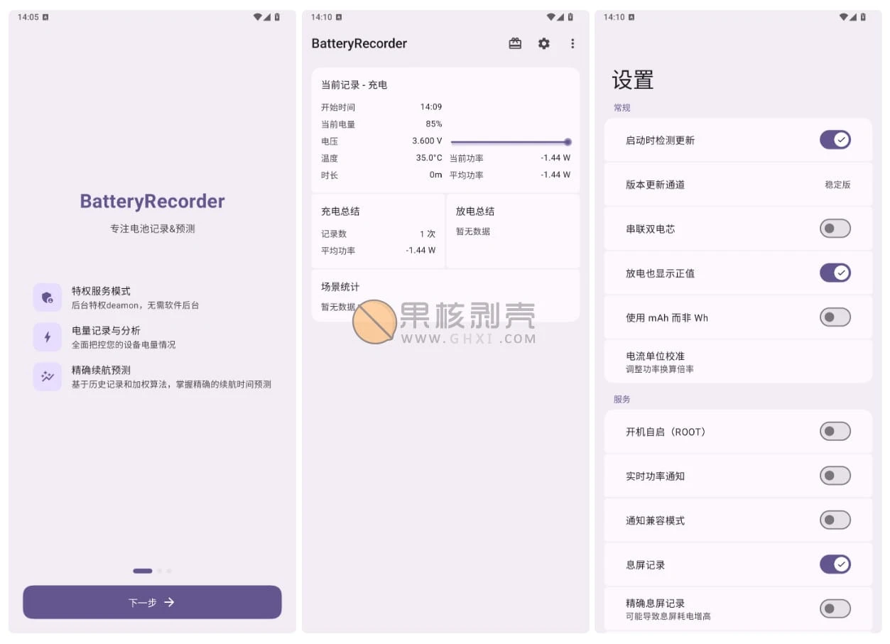Click the 3.600 V voltage value

427,141
